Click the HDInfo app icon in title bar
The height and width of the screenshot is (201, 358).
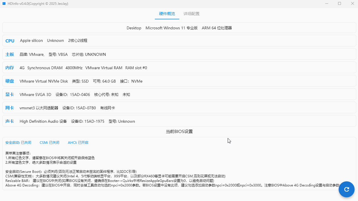(4, 4)
